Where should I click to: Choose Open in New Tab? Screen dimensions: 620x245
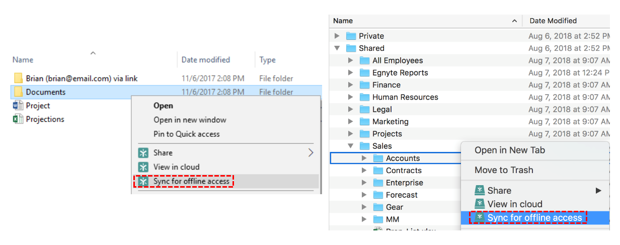click(x=509, y=150)
